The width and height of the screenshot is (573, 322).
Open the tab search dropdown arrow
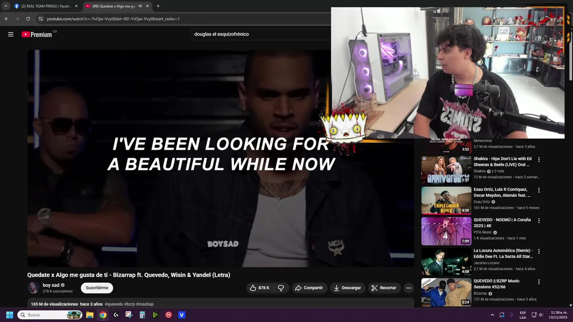(6, 6)
